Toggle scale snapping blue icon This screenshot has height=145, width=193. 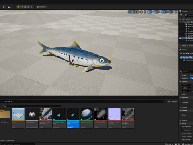(x=162, y=12)
